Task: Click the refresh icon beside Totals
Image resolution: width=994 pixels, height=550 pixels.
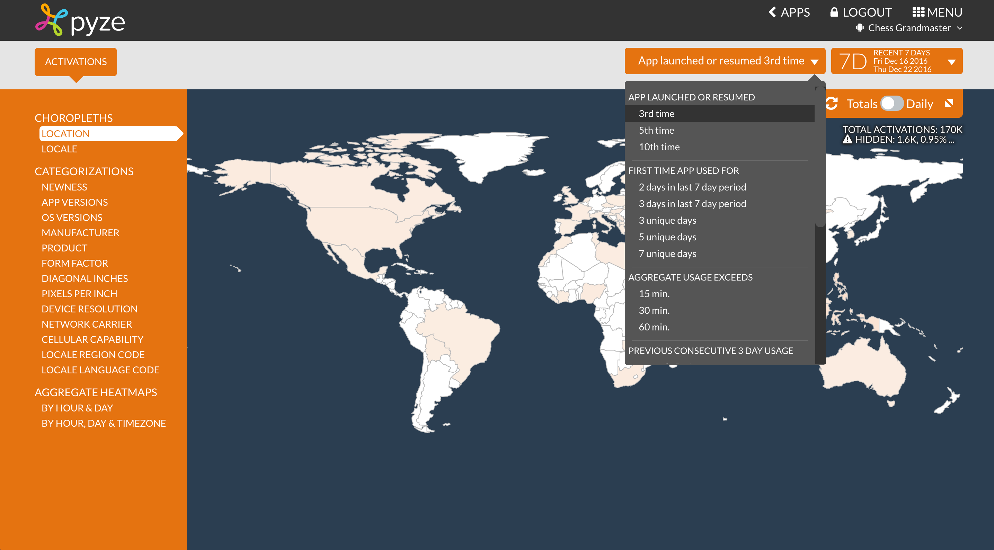Action: (832, 104)
